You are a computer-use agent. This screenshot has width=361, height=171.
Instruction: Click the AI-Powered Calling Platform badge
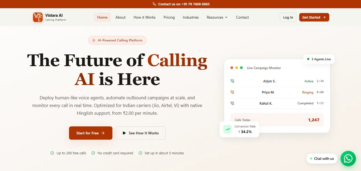pyautogui.click(x=117, y=40)
